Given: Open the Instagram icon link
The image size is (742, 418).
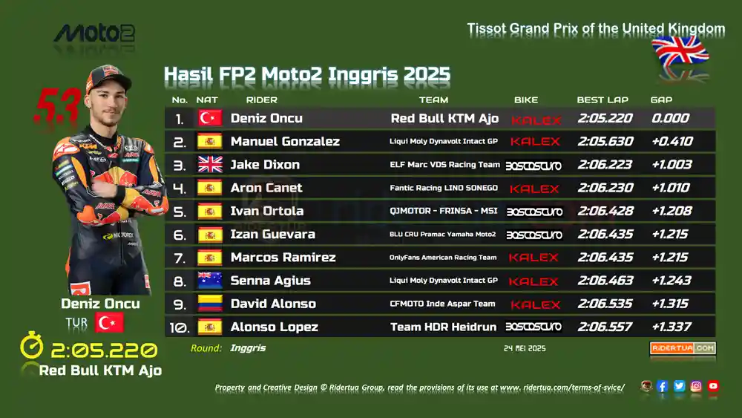Looking at the screenshot, I should (696, 386).
